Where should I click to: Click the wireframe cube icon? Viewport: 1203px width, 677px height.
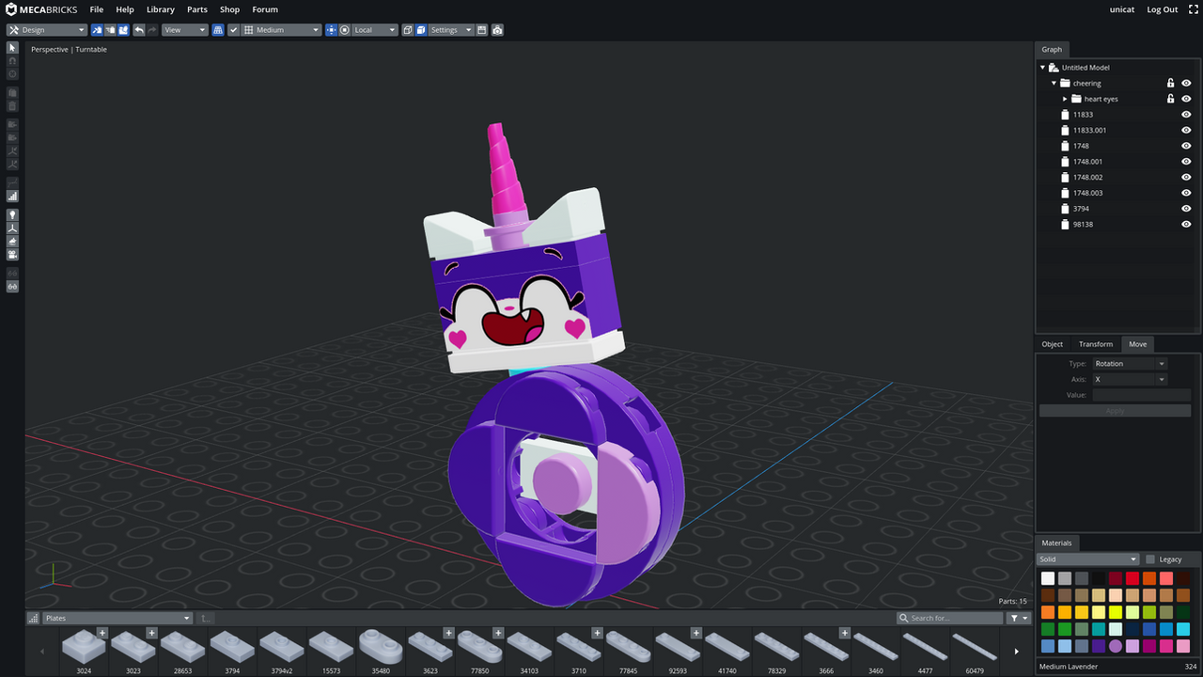tap(408, 30)
